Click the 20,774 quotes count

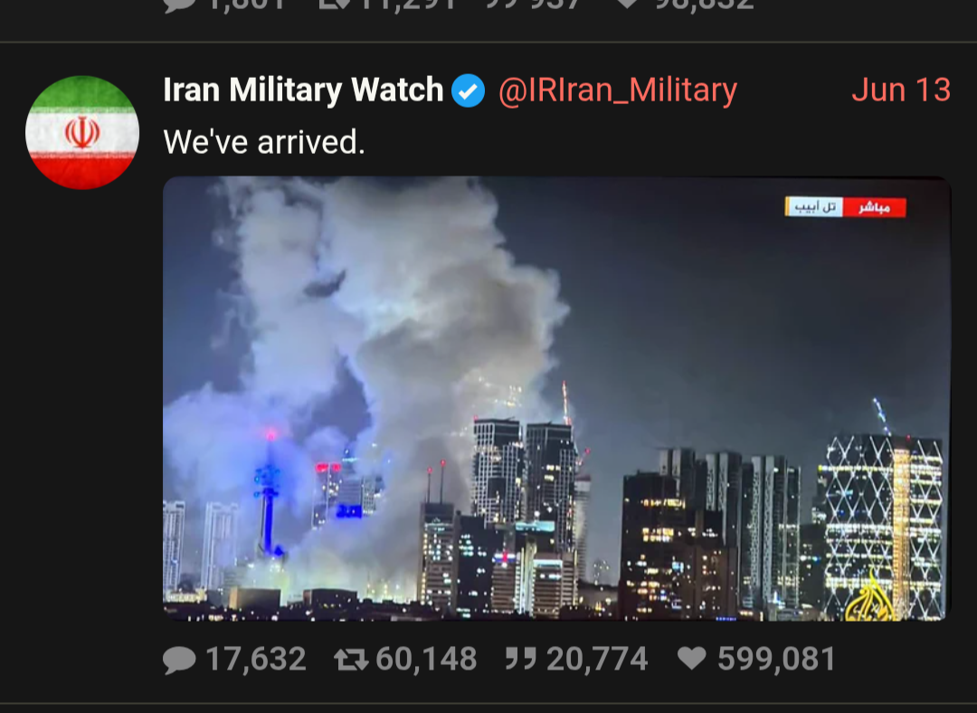[x=597, y=660]
